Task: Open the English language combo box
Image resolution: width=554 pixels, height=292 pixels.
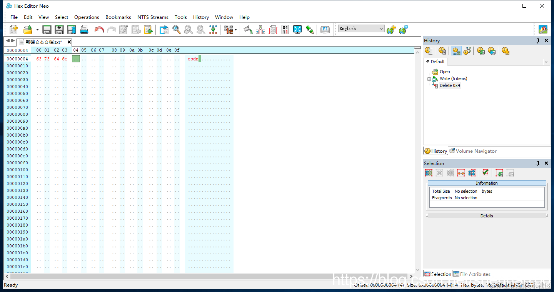Action: click(361, 28)
